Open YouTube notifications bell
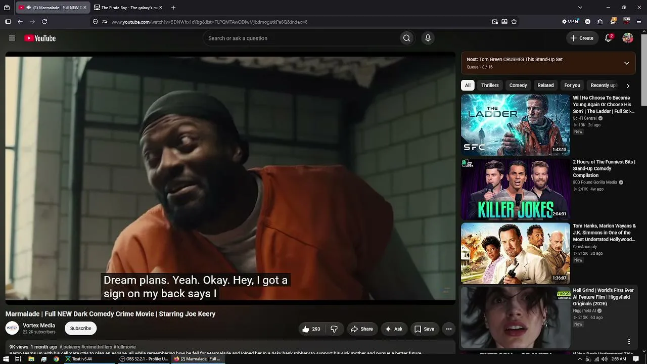This screenshot has width=647, height=364. pyautogui.click(x=609, y=38)
